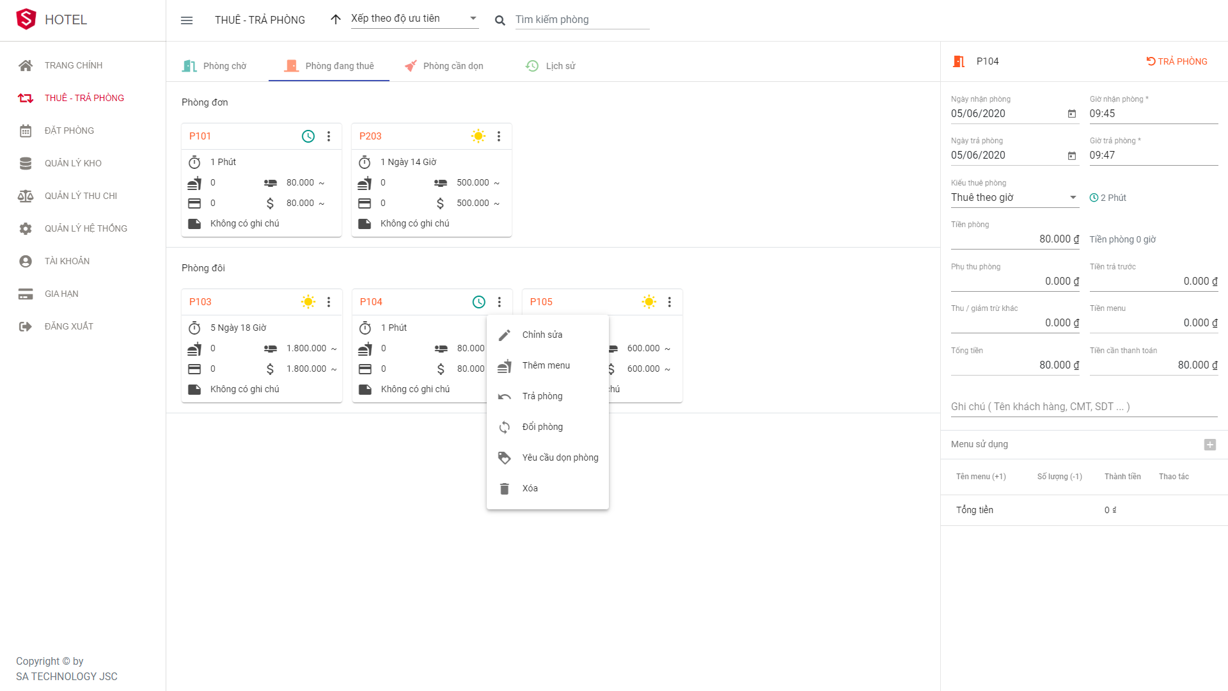
Task: Open the check-in date calendar picker
Action: point(1072,114)
